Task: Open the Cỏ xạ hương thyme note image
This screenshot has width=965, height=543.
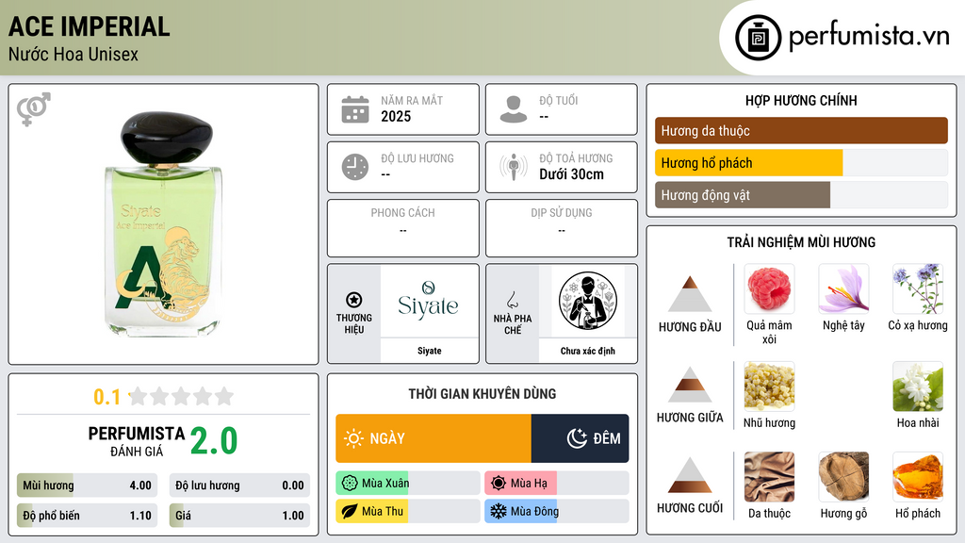Action: (918, 288)
